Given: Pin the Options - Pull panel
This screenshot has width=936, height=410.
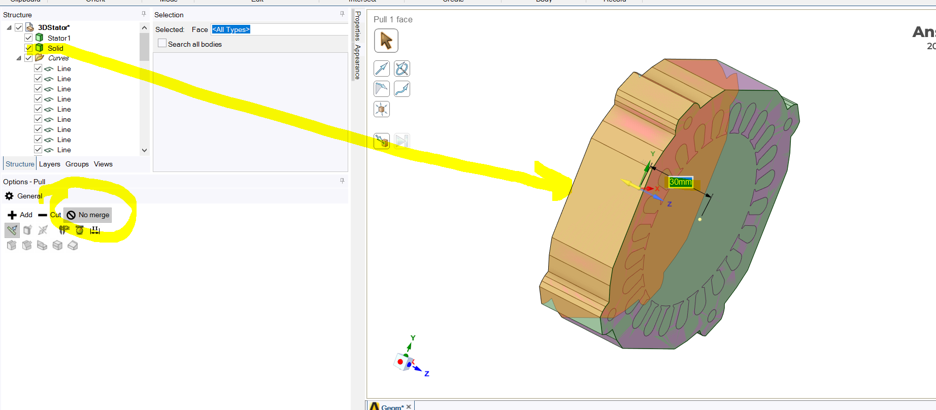Looking at the screenshot, I should [x=342, y=181].
